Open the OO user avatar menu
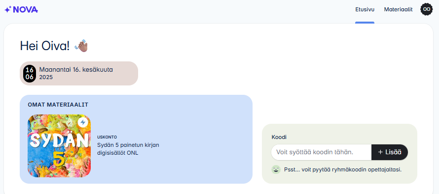Image resolution: width=439 pixels, height=194 pixels. click(x=426, y=9)
